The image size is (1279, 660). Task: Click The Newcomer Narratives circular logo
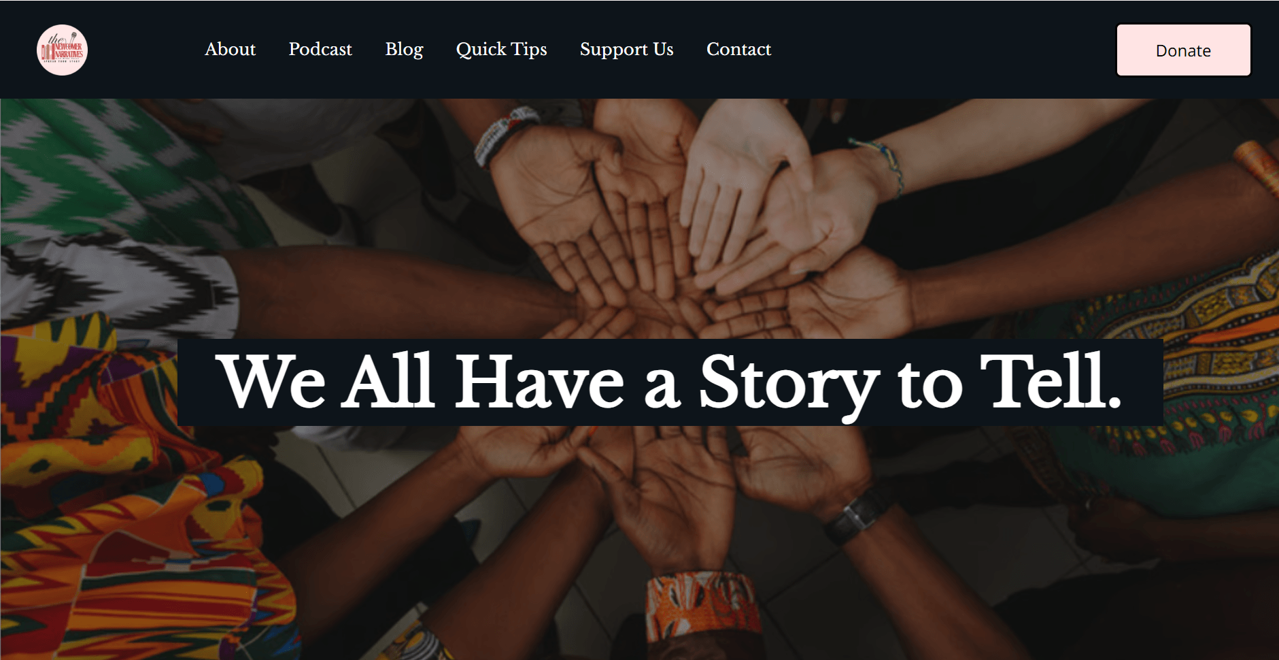pyautogui.click(x=62, y=50)
